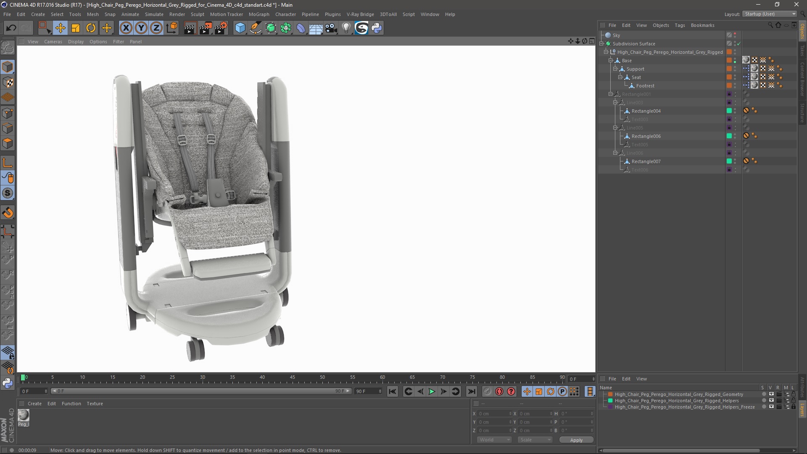Click the coordinate system icon

tap(172, 28)
